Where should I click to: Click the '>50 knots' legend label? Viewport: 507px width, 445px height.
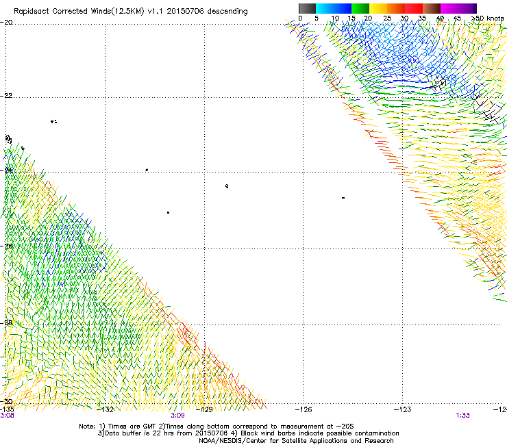[488, 18]
